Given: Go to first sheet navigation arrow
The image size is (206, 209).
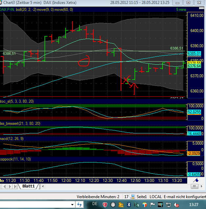Looking at the screenshot, I should (x=1, y=186).
